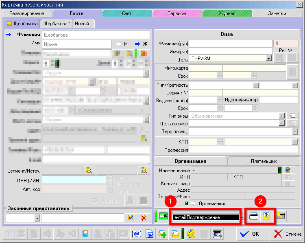
Task: Click the @ e-mail icon in bottom toolbar
Action: [x=137, y=234]
